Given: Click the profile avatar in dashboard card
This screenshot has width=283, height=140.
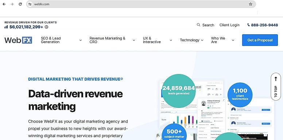Looking at the screenshot, I should [203, 104].
